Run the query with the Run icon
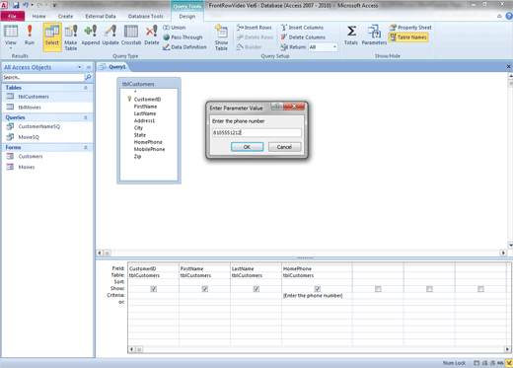This screenshot has width=513, height=368. pyautogui.click(x=30, y=35)
